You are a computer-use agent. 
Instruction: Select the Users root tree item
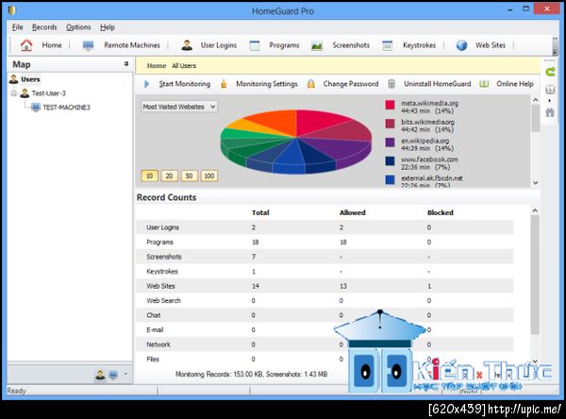coord(30,79)
